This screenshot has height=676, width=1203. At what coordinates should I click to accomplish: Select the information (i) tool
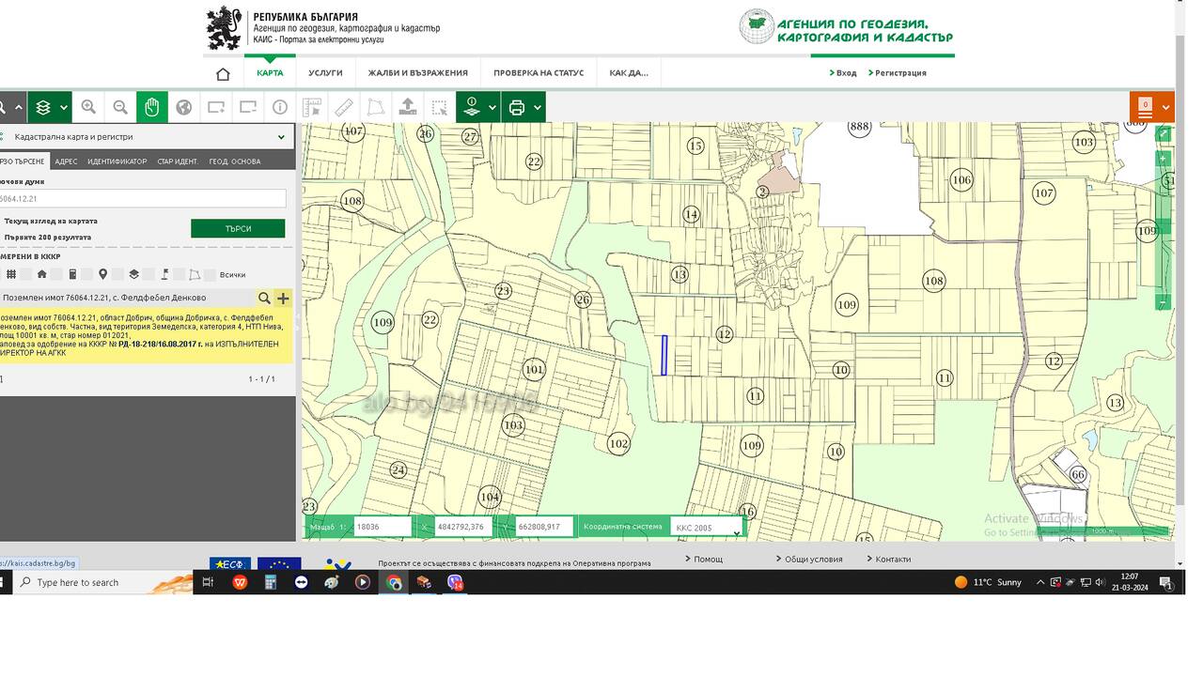pos(280,107)
